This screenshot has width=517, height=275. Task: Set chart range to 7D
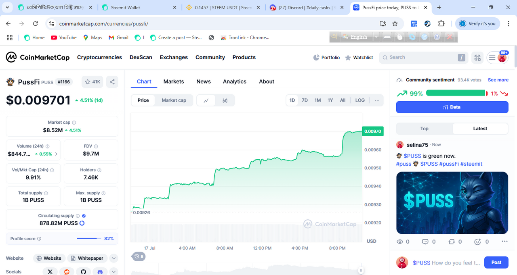point(305,100)
